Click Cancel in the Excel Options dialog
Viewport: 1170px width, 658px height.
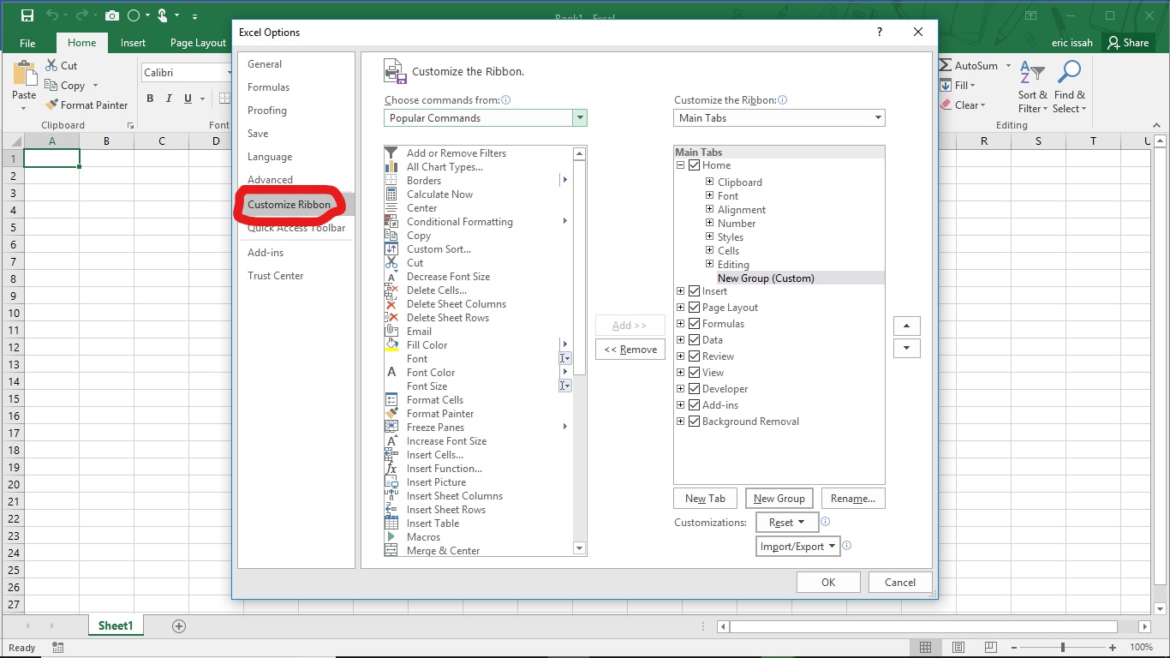click(900, 583)
